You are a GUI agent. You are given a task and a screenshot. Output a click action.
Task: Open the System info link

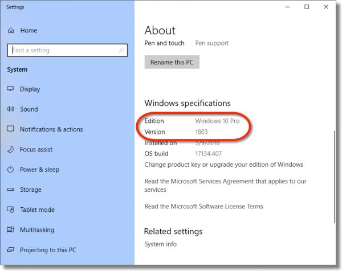pyautogui.click(x=161, y=244)
